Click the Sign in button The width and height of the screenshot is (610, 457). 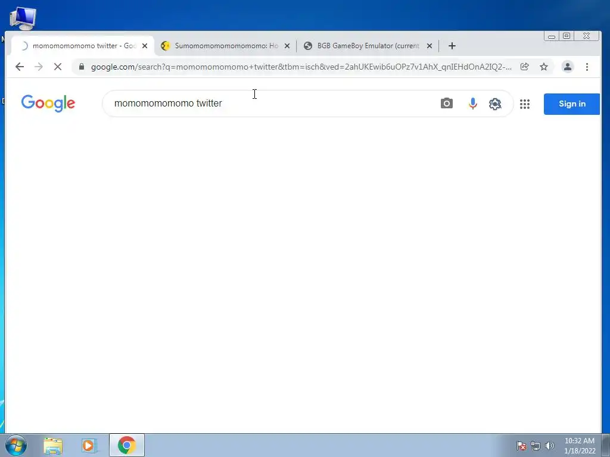click(571, 104)
